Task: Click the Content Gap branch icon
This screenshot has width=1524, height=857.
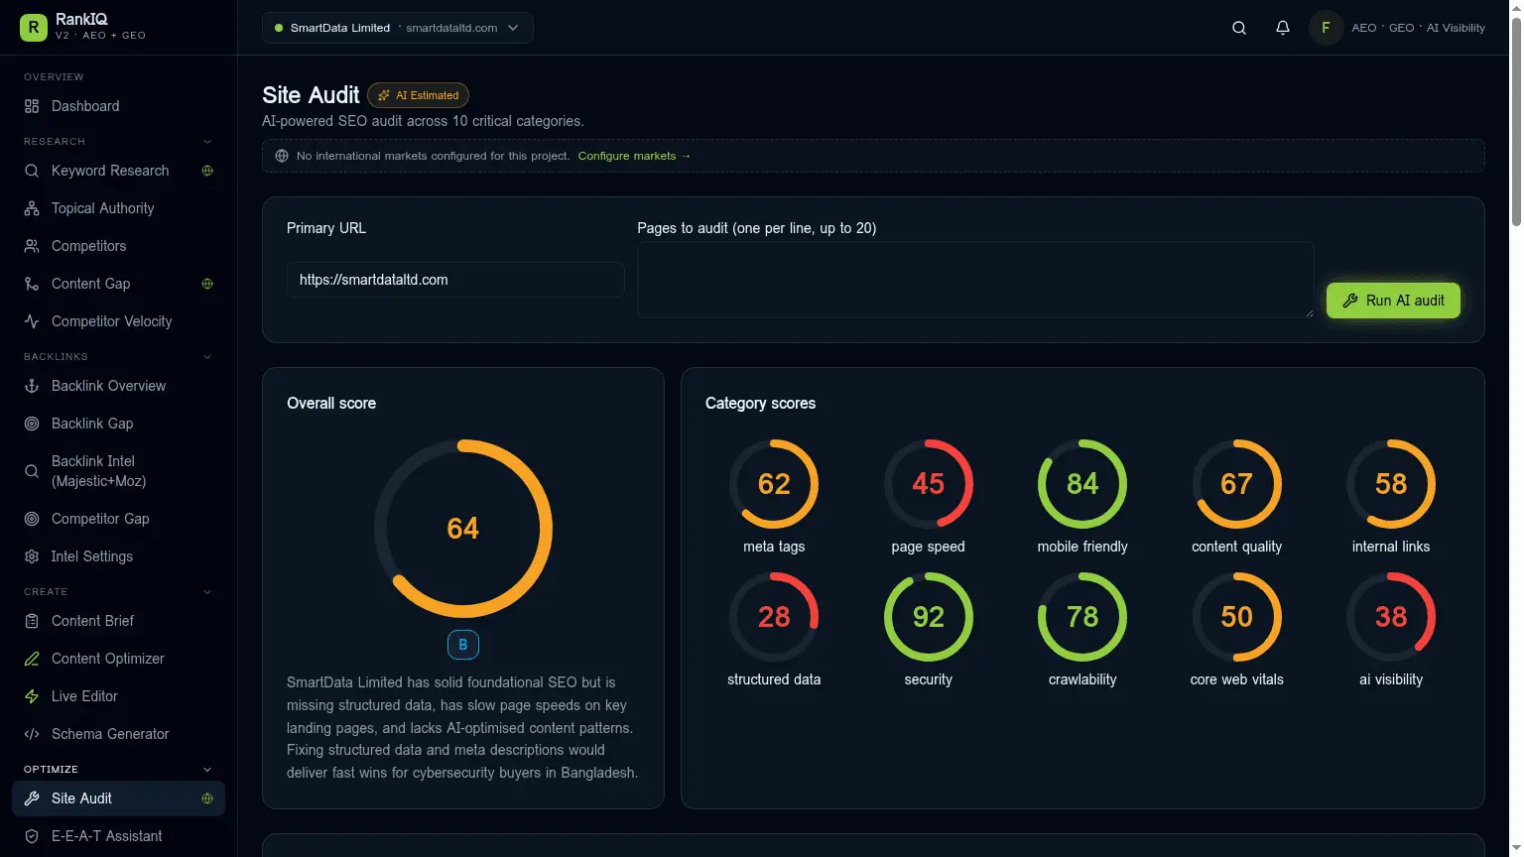Action: click(x=32, y=284)
